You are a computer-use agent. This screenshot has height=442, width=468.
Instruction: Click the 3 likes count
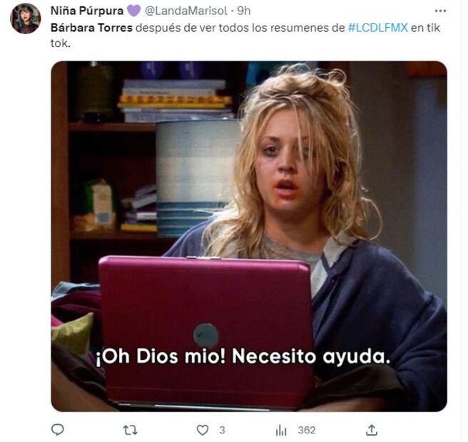point(222,430)
